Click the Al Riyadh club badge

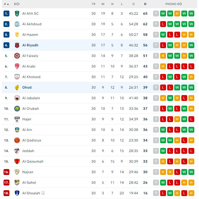click(x=17, y=45)
